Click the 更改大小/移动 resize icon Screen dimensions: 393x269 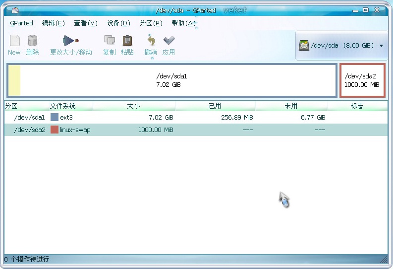point(71,40)
